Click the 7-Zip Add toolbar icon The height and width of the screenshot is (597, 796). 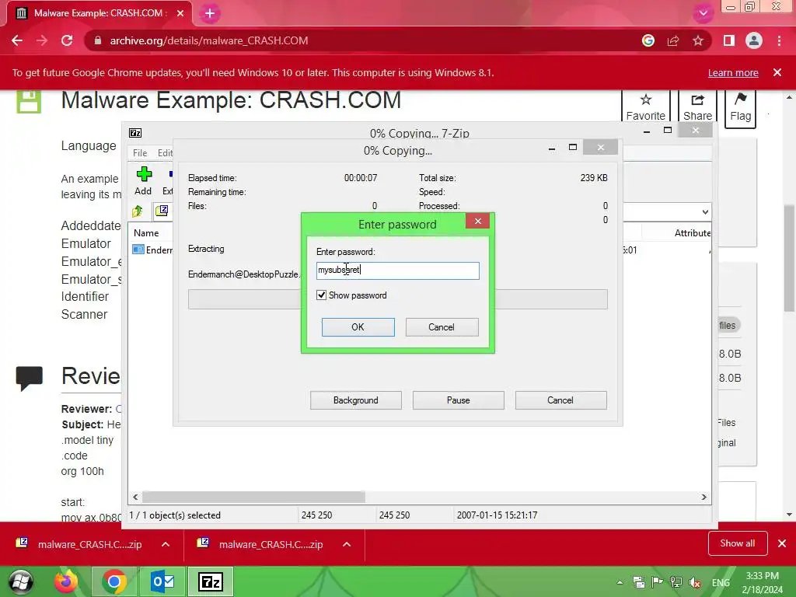coord(144,180)
